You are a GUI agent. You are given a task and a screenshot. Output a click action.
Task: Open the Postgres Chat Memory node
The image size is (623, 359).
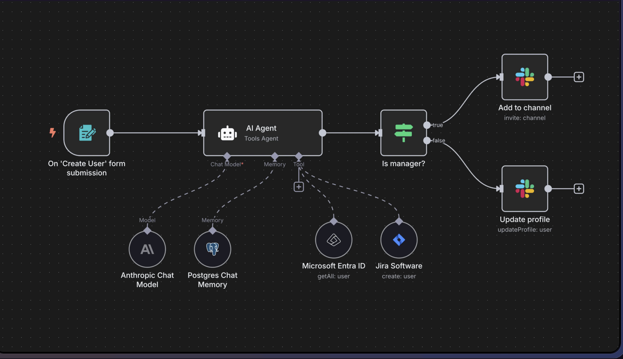pos(213,249)
